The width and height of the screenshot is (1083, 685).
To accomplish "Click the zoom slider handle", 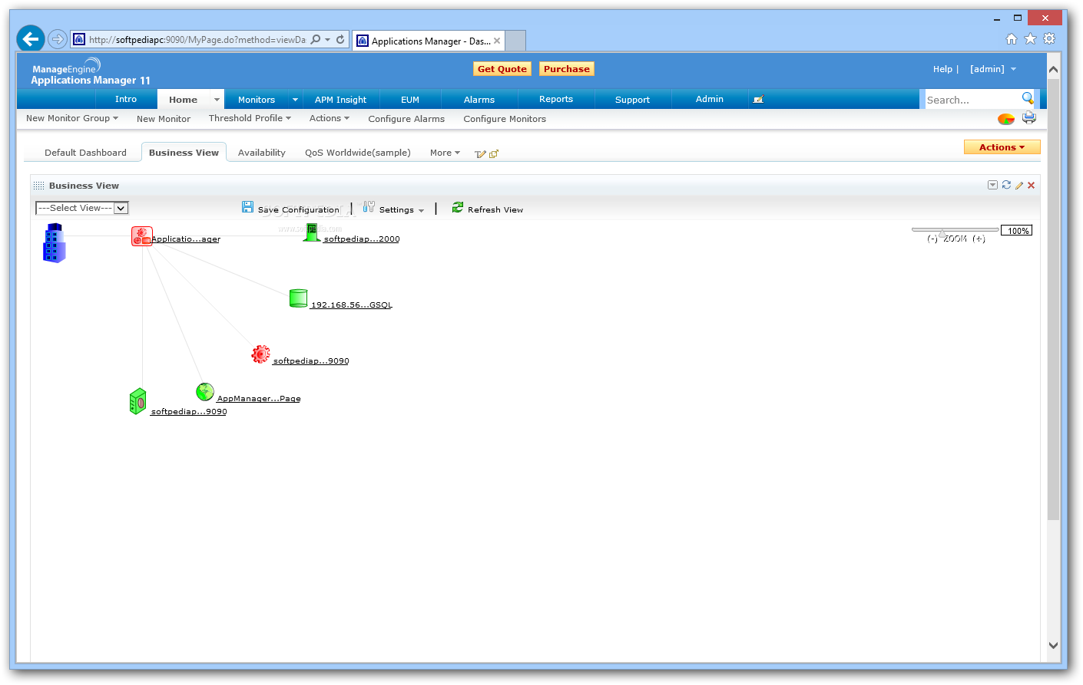I will [942, 232].
